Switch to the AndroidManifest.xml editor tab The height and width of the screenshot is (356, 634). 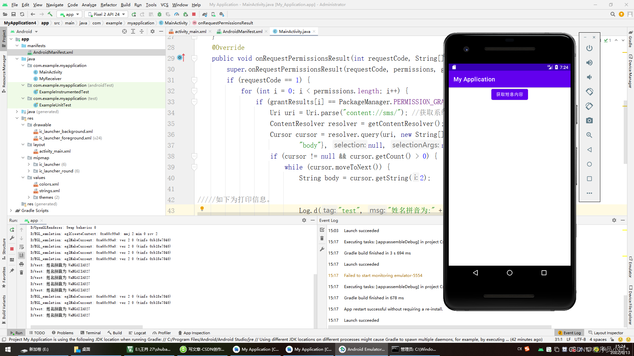(242, 31)
